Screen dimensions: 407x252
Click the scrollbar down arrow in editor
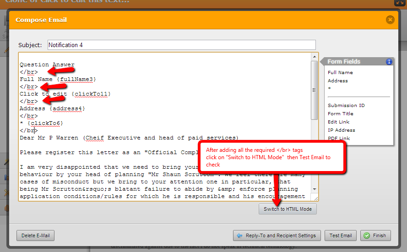[x=314, y=188]
